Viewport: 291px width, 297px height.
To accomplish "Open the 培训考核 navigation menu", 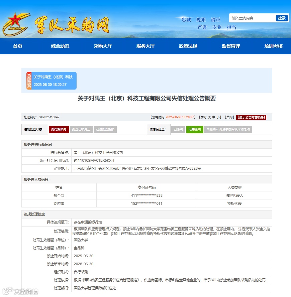I will pyautogui.click(x=273, y=46).
